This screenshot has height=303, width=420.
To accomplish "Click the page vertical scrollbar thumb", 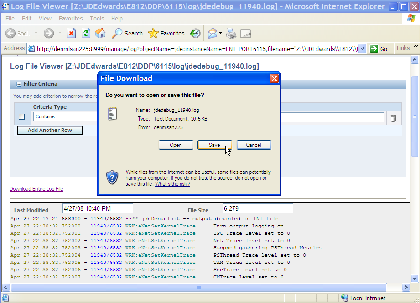I will (415, 116).
